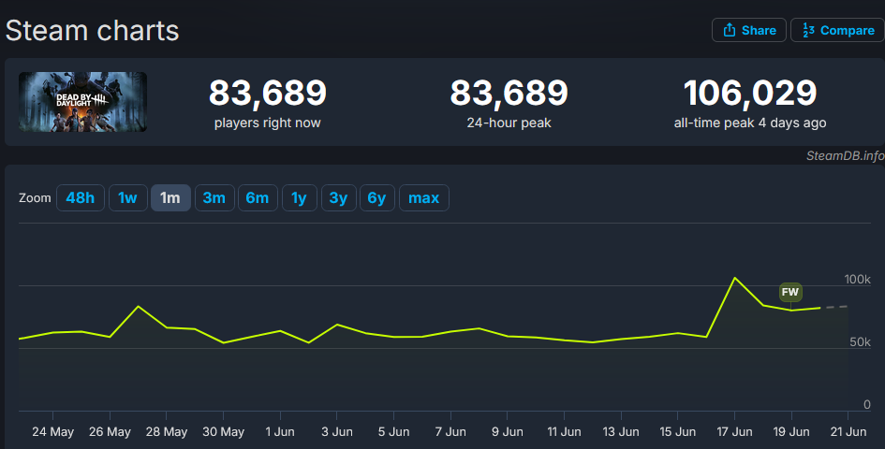Click the 100k axis label
Viewport: 885px width, 449px height.
point(857,279)
